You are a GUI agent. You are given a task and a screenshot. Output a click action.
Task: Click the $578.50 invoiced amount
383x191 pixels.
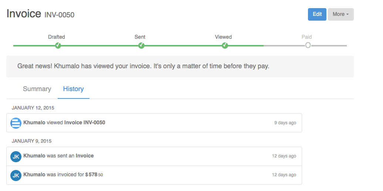tap(94, 175)
